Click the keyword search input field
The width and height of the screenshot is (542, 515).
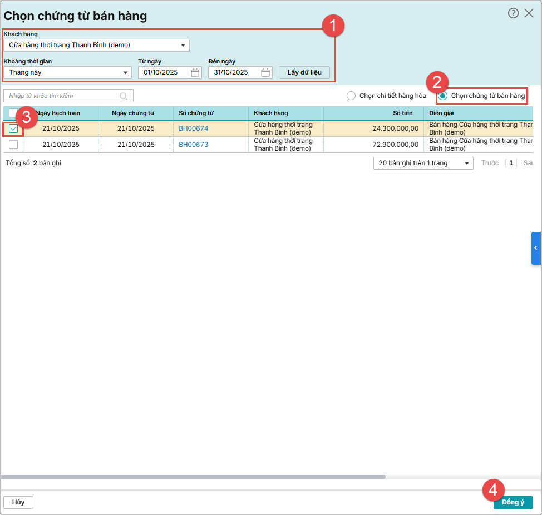(61, 96)
